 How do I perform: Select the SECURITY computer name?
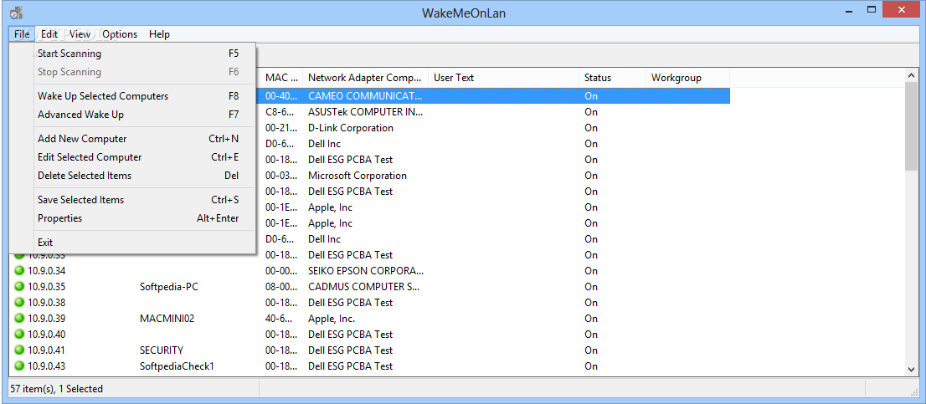click(x=162, y=350)
